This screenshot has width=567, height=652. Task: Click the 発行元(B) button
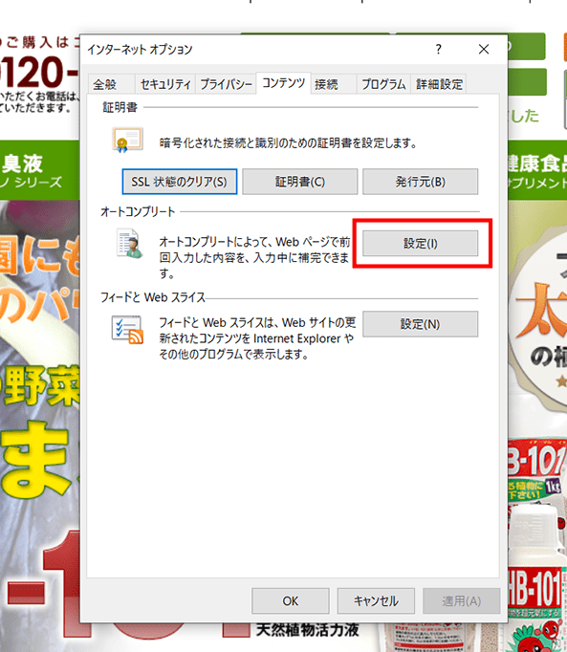click(x=420, y=182)
